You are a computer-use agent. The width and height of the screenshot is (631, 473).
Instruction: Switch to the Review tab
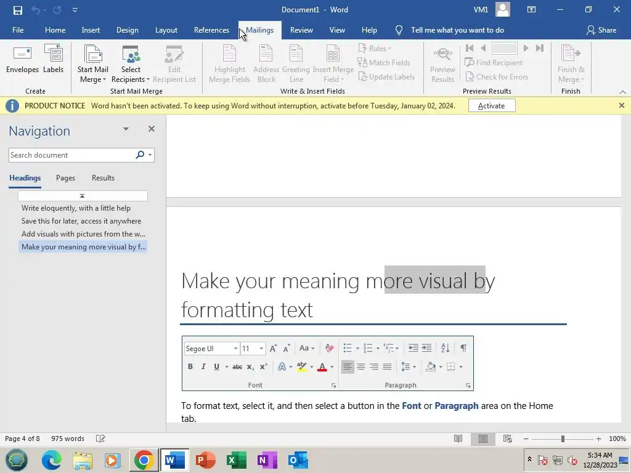[301, 30]
